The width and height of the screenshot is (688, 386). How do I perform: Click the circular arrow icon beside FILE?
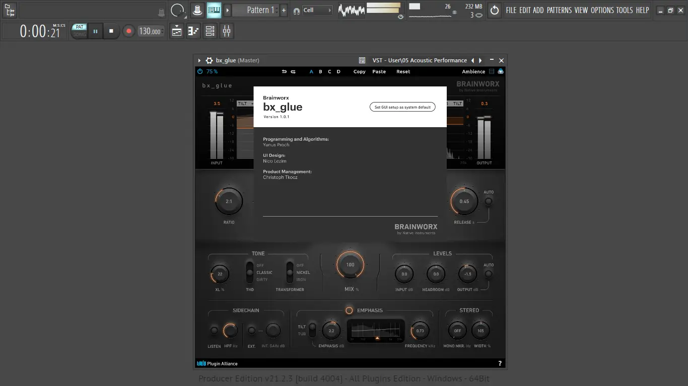coord(495,10)
